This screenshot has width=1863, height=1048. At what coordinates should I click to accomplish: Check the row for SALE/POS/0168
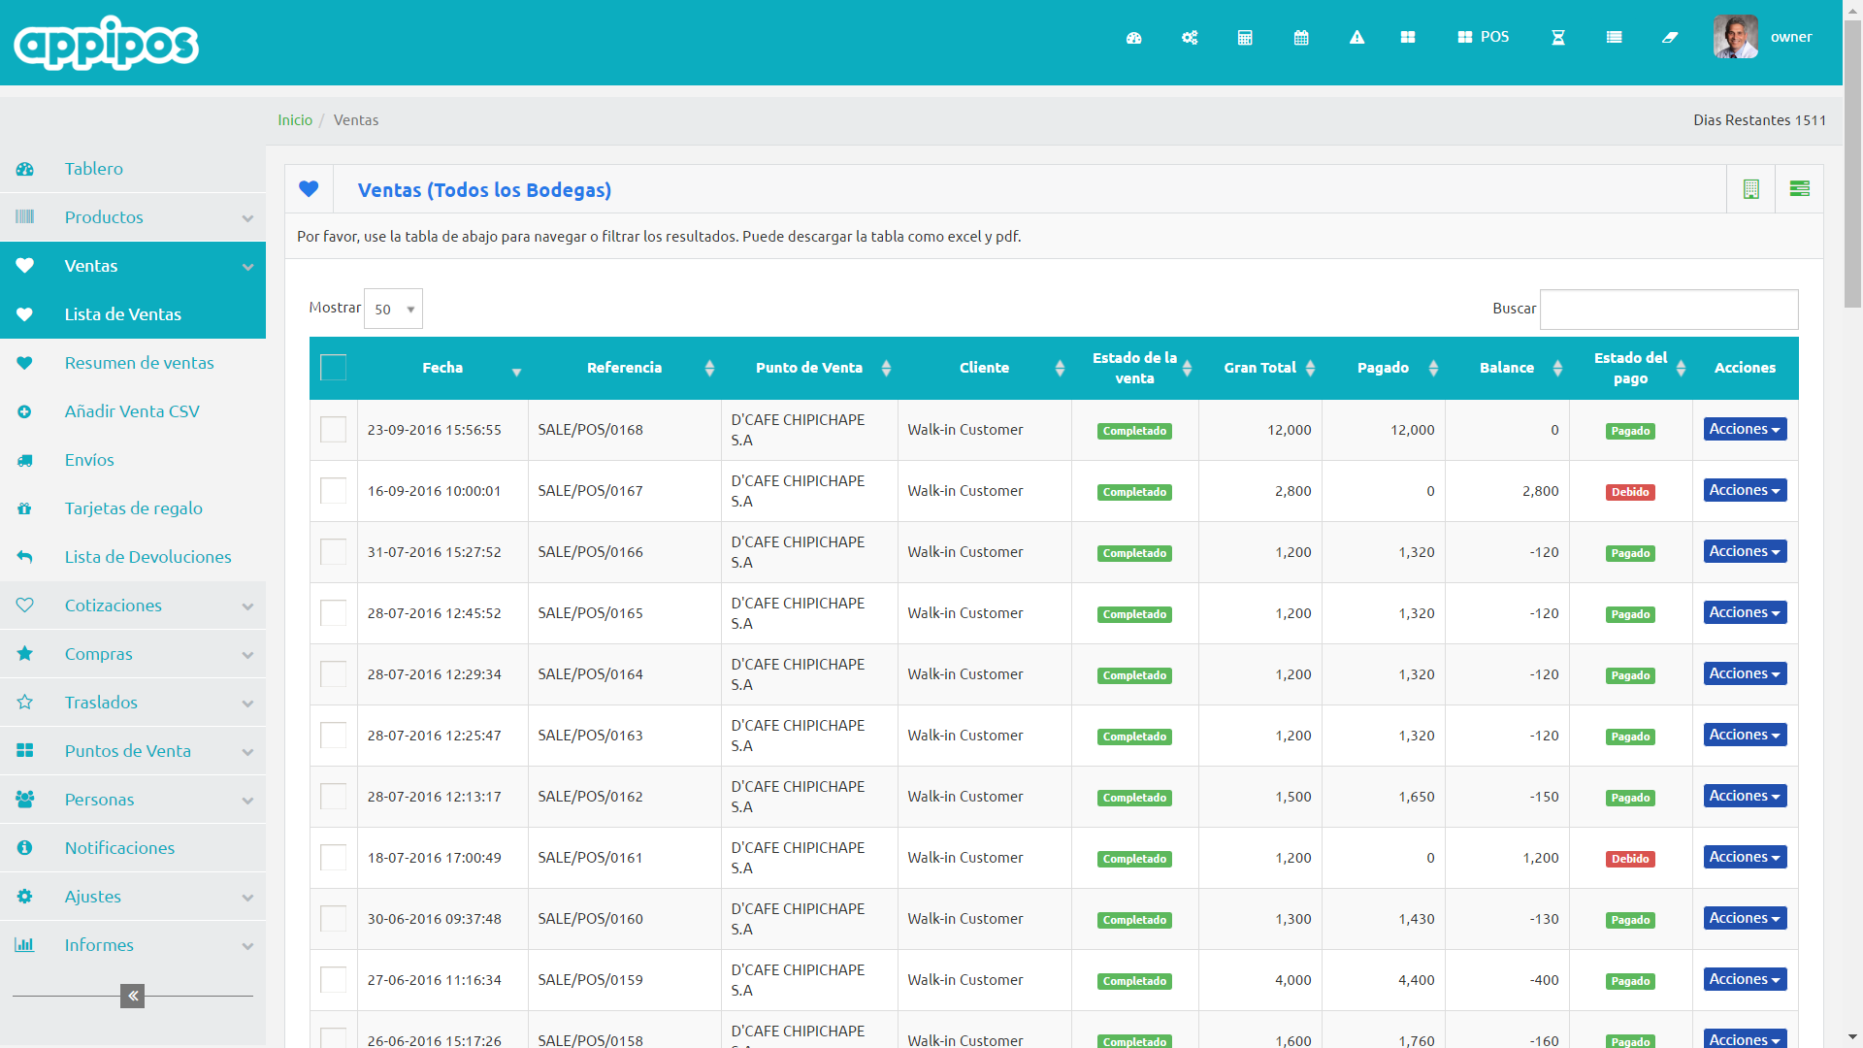tap(333, 430)
